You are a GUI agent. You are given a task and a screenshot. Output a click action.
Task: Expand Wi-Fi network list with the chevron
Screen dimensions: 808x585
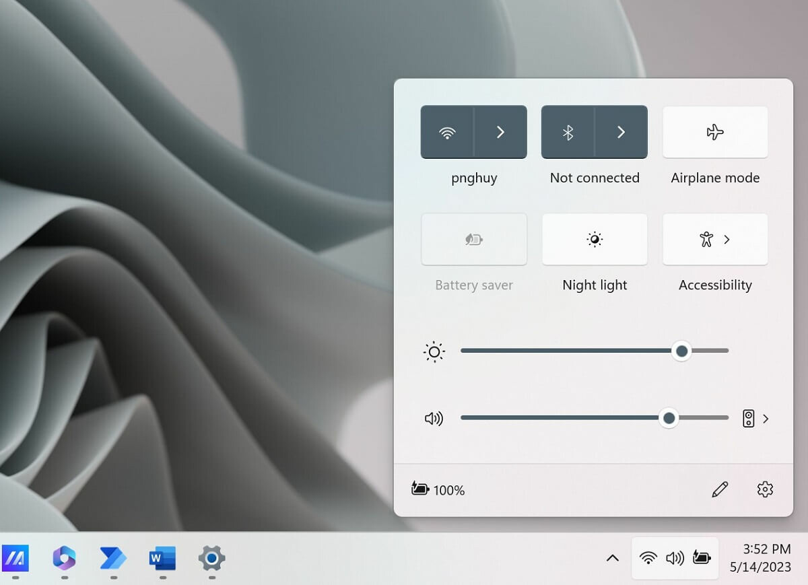click(500, 132)
